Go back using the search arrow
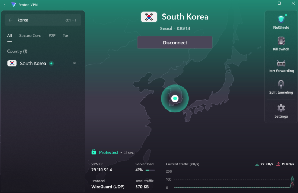 (10, 20)
